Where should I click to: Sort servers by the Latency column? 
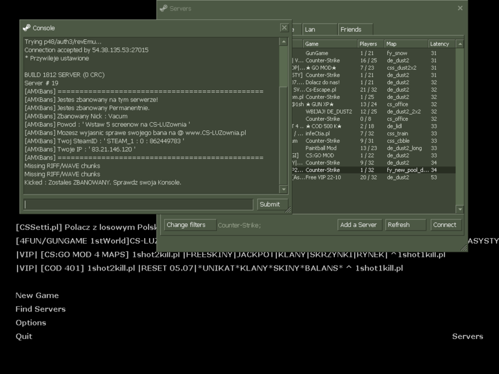(x=441, y=44)
